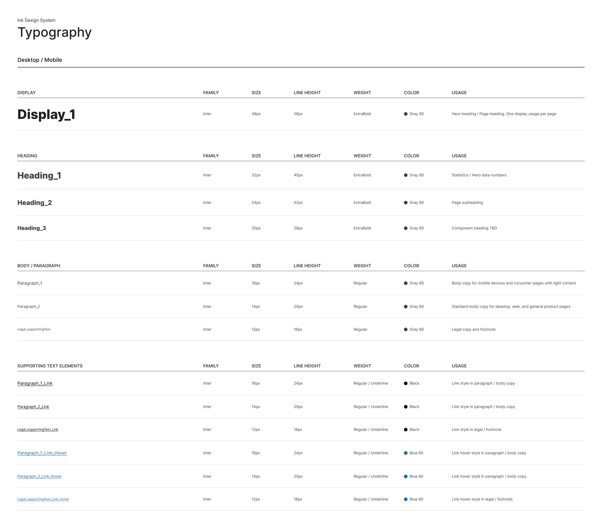Click the Gray 80 dot beside Heading_3
This screenshot has width=602, height=528.
tap(406, 228)
